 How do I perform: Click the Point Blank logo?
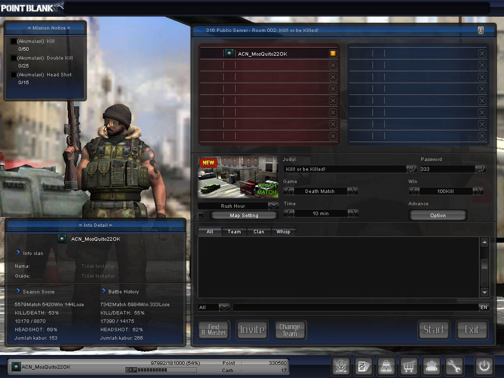point(31,7)
